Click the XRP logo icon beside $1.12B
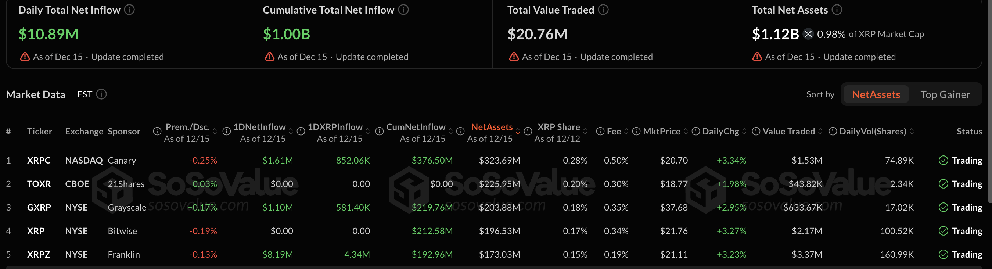Screen dimensions: 992x269 pos(808,34)
